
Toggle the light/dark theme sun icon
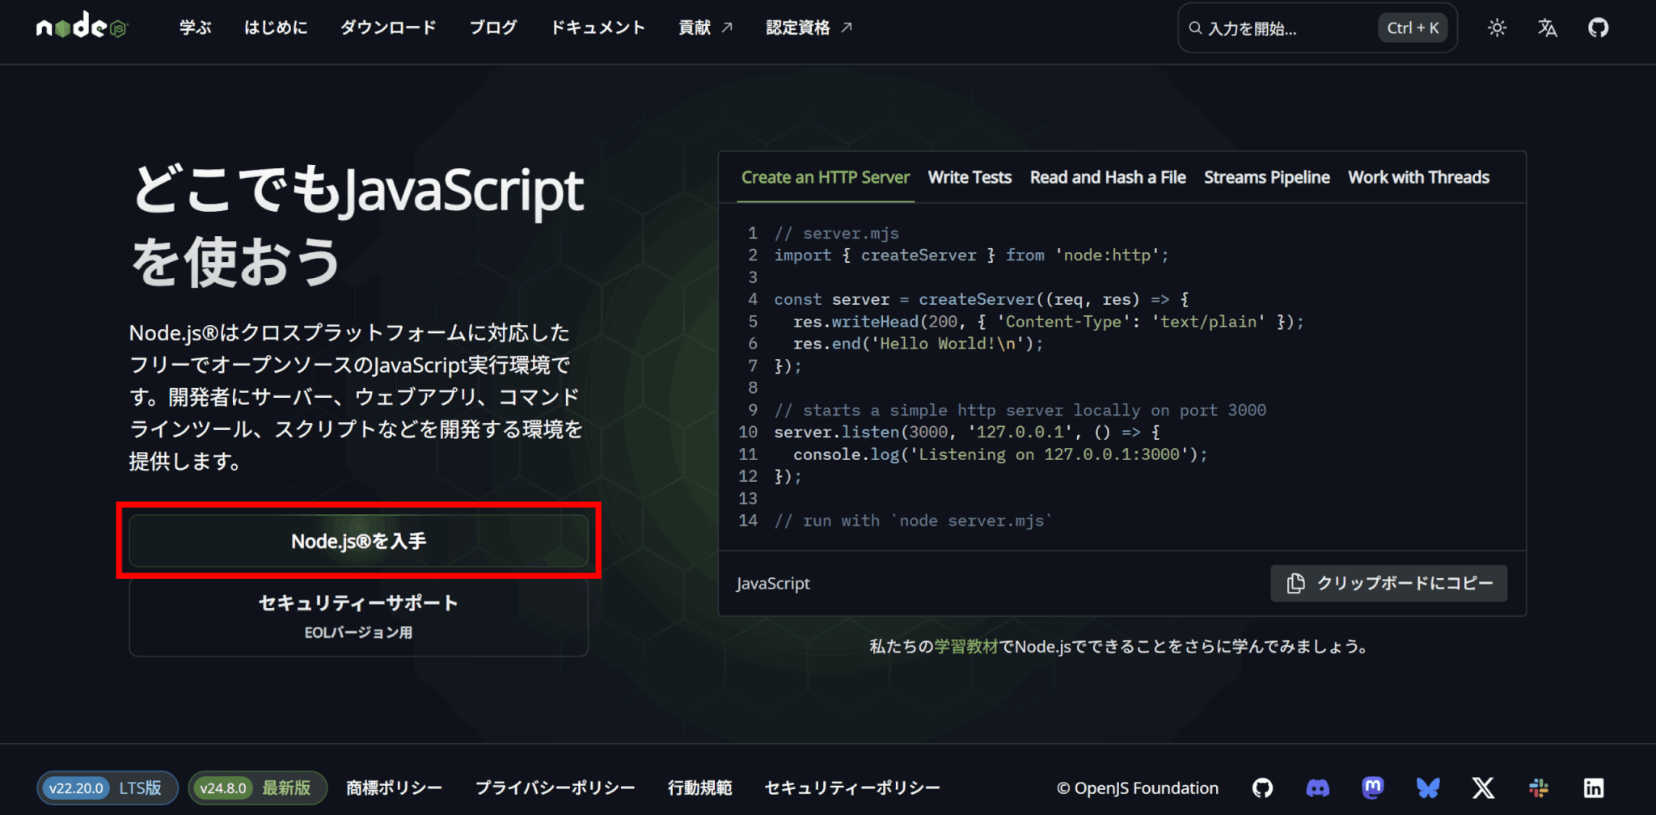[x=1497, y=28]
